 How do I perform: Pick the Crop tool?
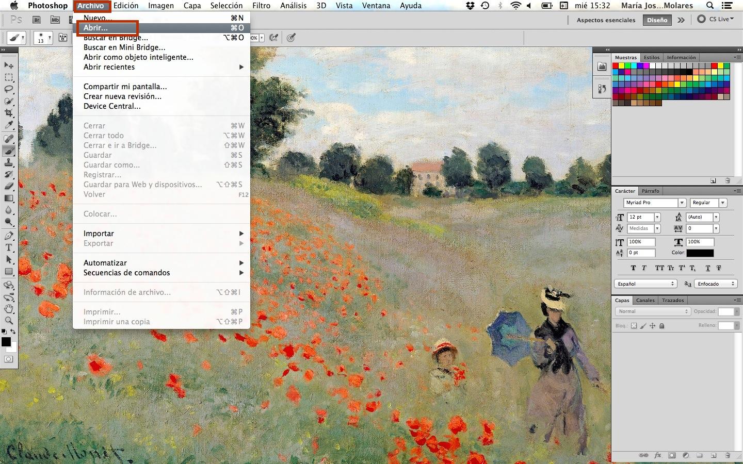(9, 113)
